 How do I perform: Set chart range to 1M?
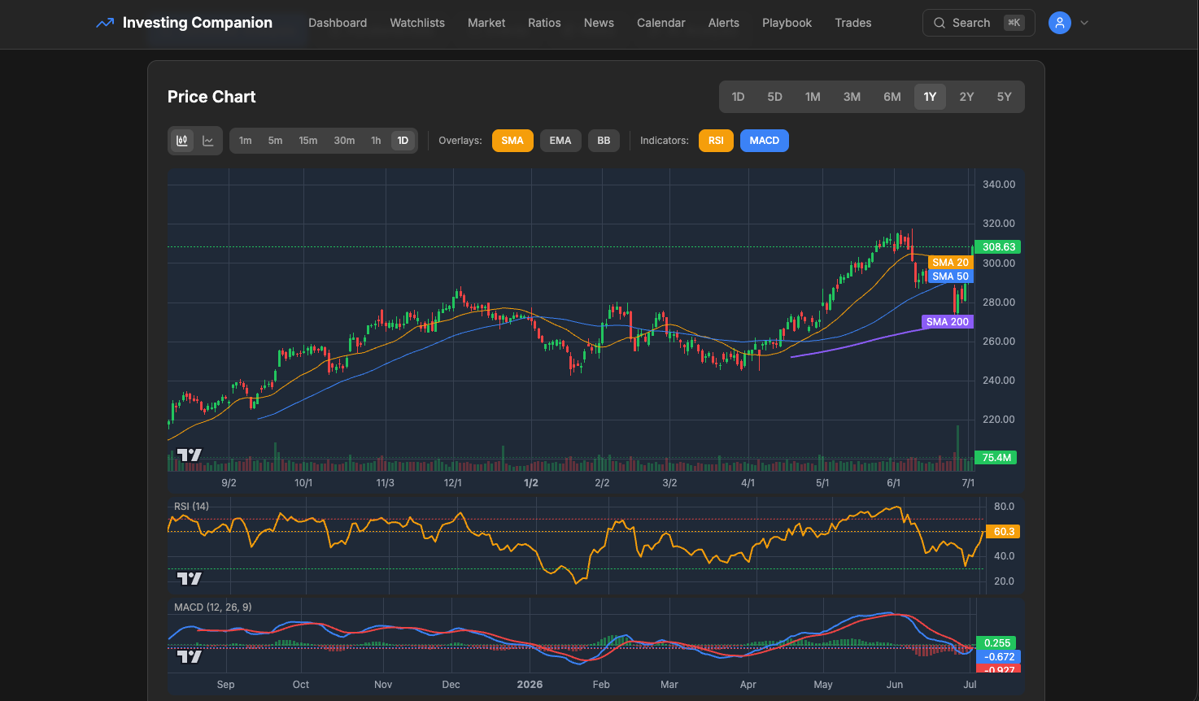(813, 97)
